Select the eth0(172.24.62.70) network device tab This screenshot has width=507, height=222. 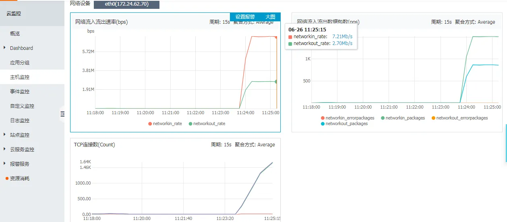[126, 4]
